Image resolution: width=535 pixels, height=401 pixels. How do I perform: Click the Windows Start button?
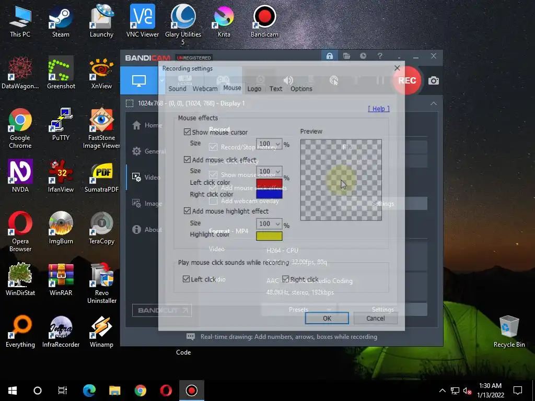coord(13,391)
